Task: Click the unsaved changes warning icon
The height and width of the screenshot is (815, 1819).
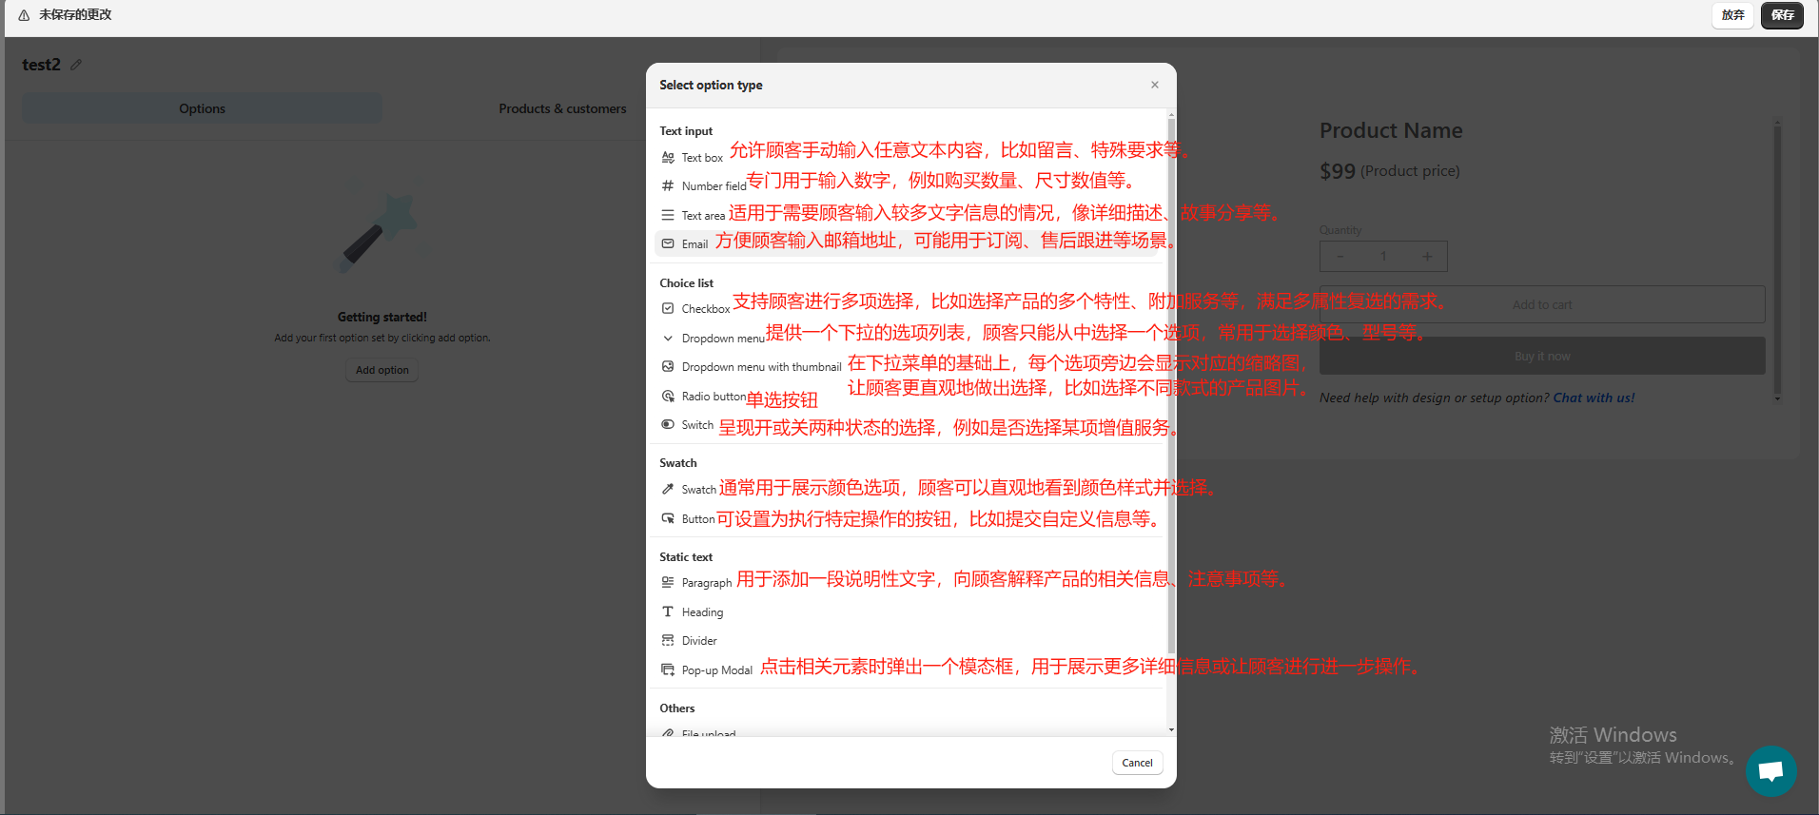Action: pyautogui.click(x=24, y=15)
